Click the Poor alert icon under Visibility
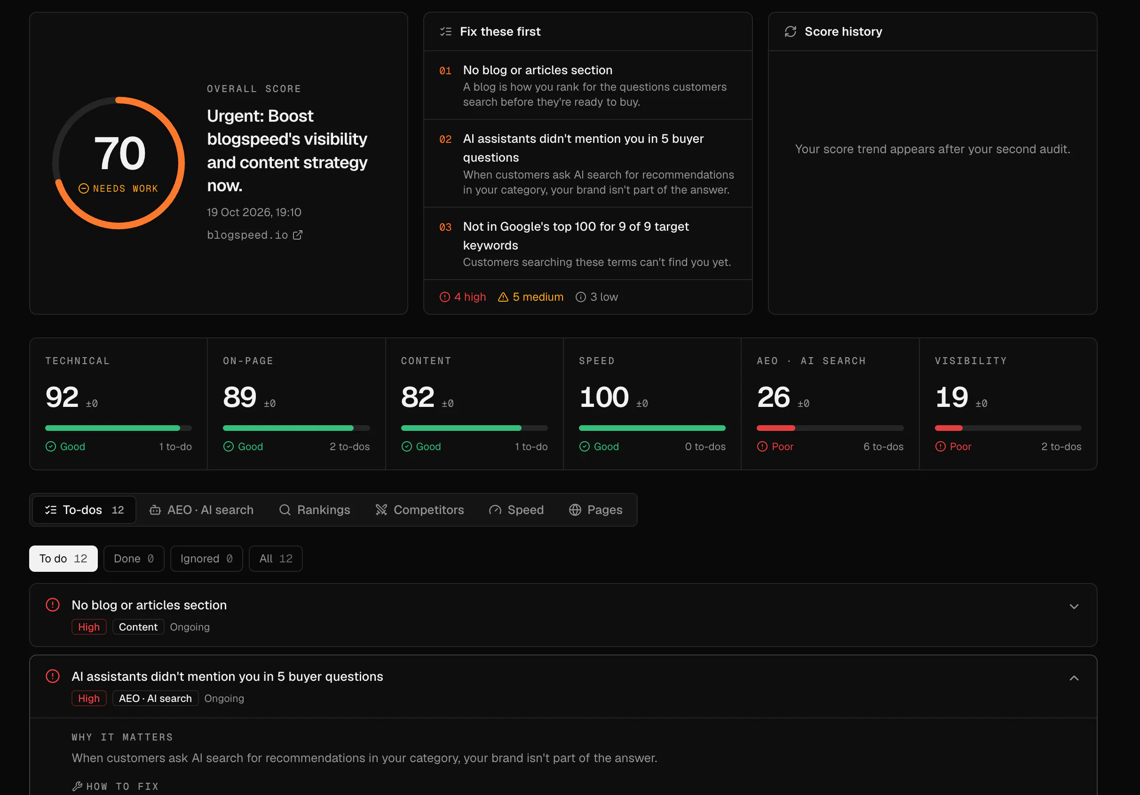The height and width of the screenshot is (795, 1140). tap(941, 446)
